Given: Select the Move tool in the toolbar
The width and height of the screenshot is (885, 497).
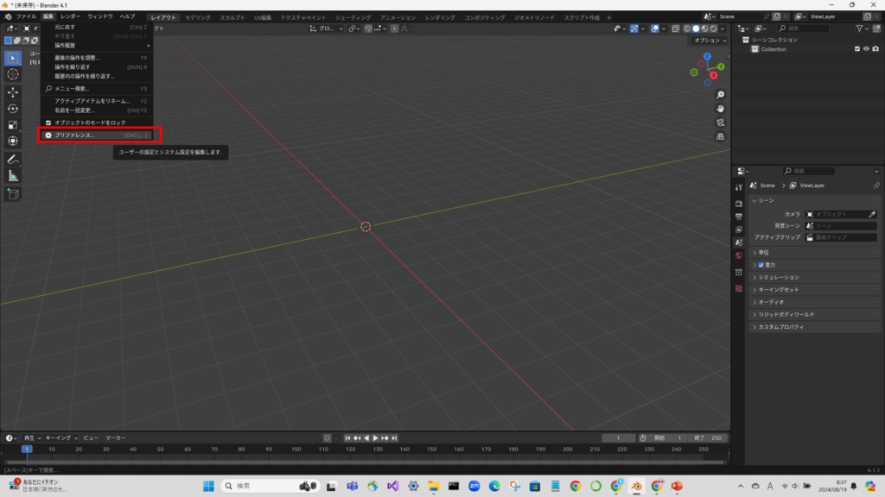Looking at the screenshot, I should coord(13,91).
